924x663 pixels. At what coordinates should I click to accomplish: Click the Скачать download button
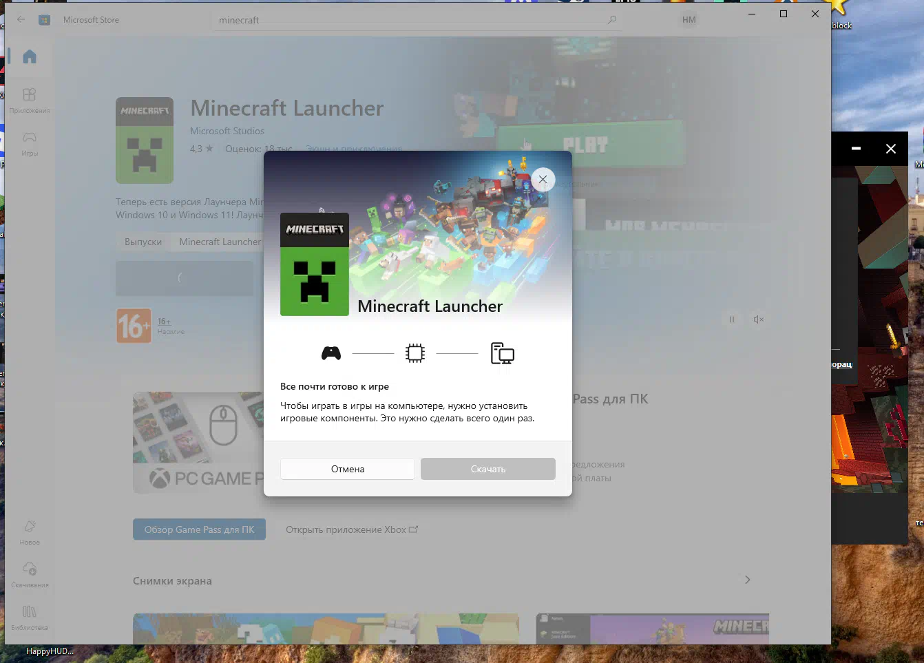tap(487, 469)
